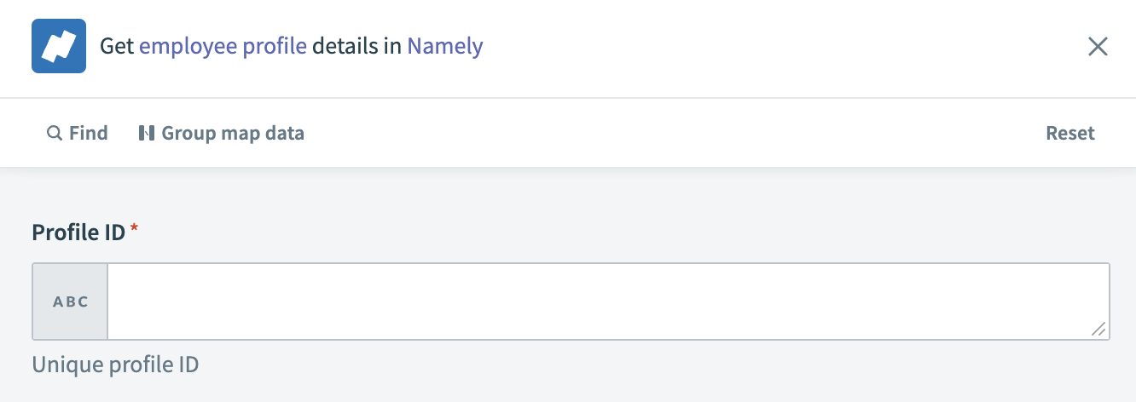Click the word "Get" in header

(x=117, y=46)
